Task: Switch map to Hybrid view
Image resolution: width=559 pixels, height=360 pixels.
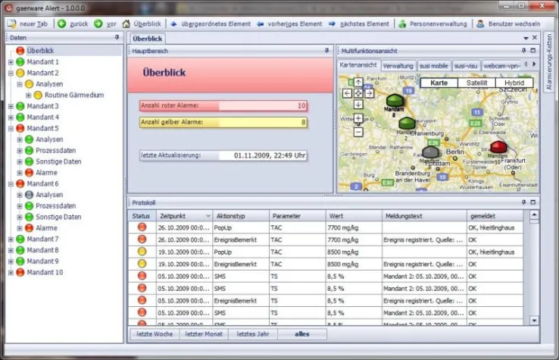Action: (514, 83)
